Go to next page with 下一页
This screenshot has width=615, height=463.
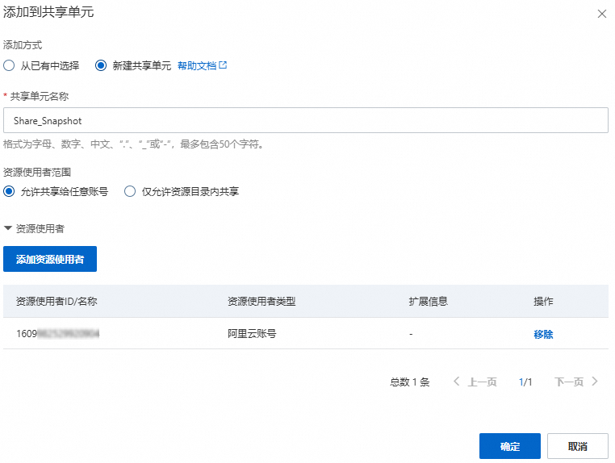pos(569,382)
